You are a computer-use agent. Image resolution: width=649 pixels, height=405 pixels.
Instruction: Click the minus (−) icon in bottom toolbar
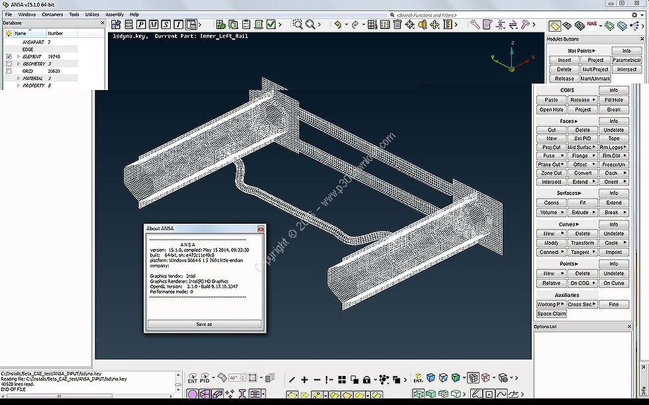(x=317, y=379)
